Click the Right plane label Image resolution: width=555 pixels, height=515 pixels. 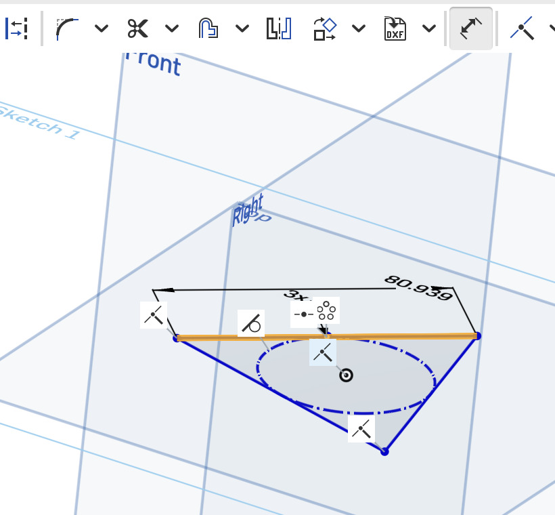click(248, 211)
